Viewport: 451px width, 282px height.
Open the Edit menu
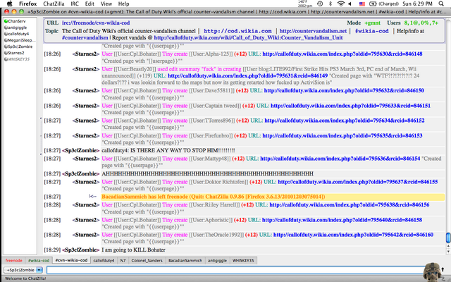click(x=89, y=4)
